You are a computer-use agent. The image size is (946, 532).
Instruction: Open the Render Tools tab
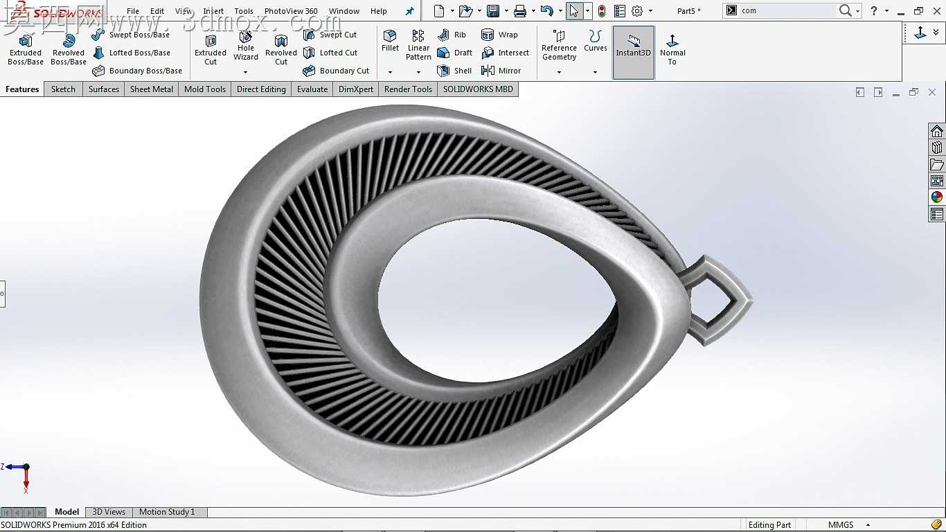pyautogui.click(x=408, y=89)
